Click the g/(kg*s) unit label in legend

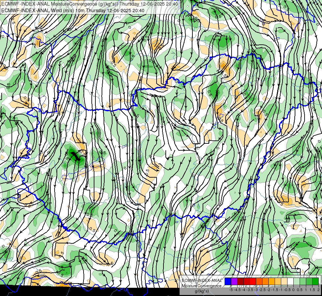(202, 291)
